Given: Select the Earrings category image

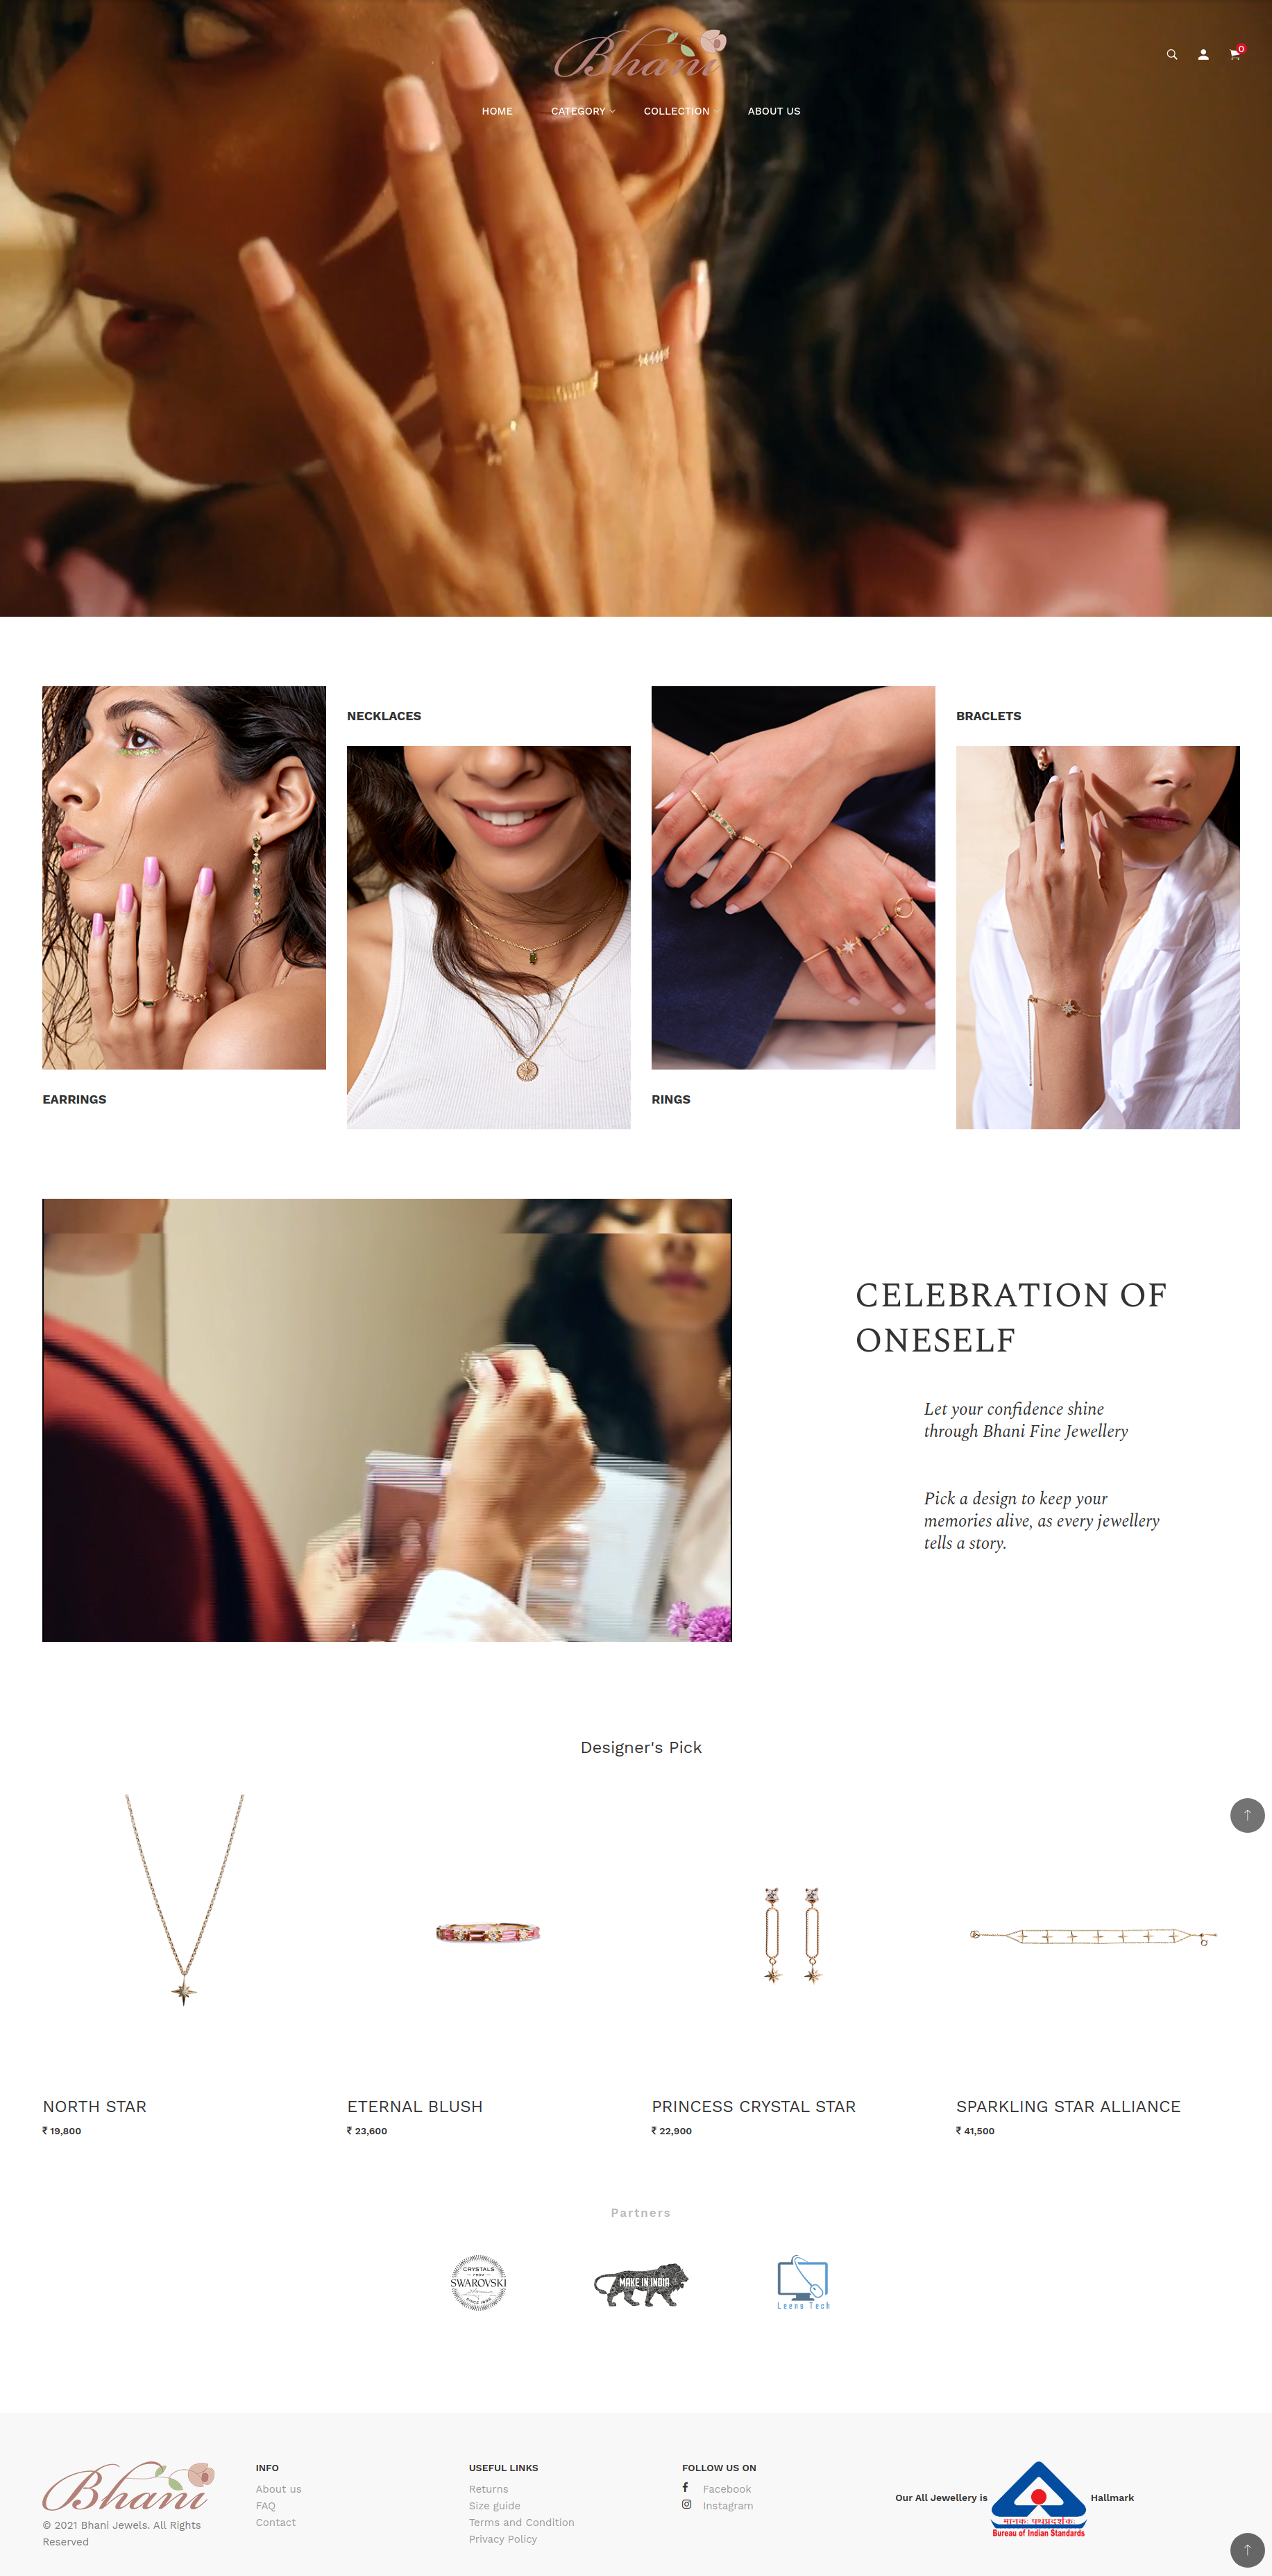Looking at the screenshot, I should pyautogui.click(x=184, y=877).
